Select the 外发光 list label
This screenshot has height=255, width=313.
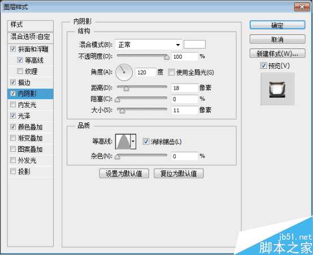[x=27, y=160]
